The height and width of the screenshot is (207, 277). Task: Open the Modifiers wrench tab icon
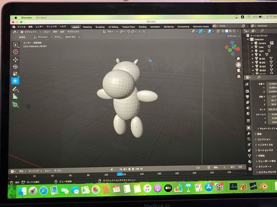249,134
